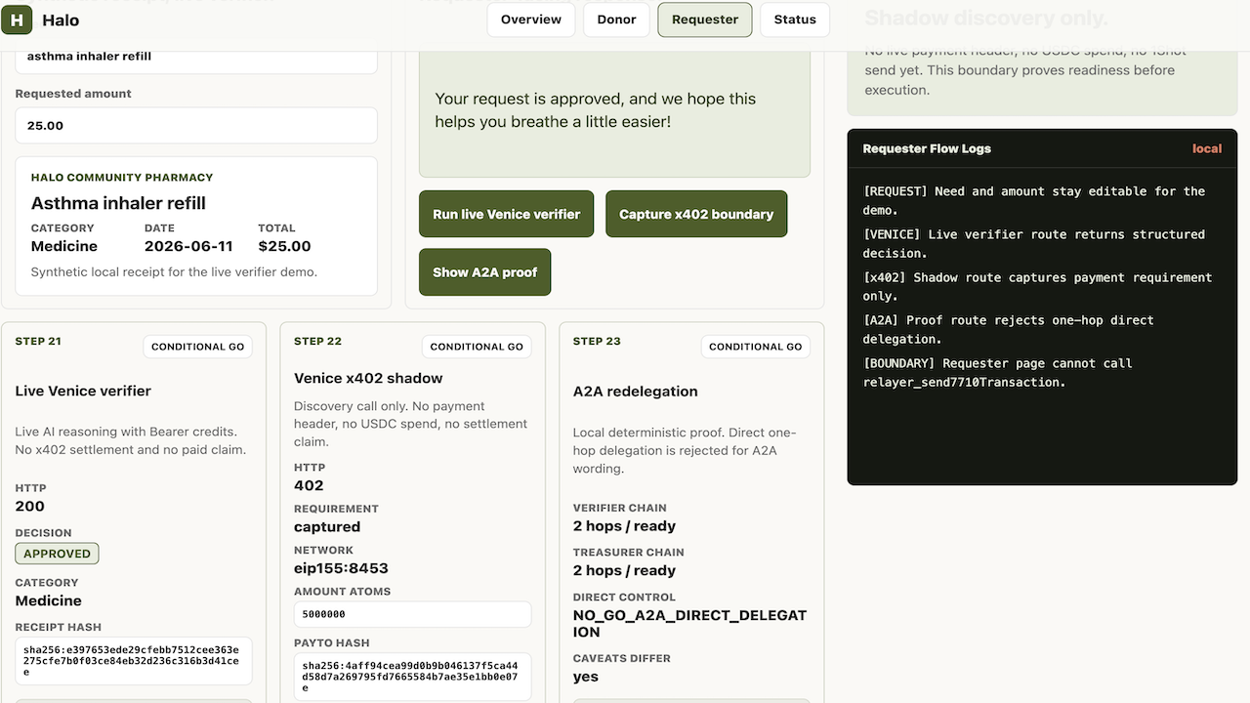Screen dimensions: 1250x703
Task: Click the [REQUEST] log line
Action: click(x=1034, y=200)
